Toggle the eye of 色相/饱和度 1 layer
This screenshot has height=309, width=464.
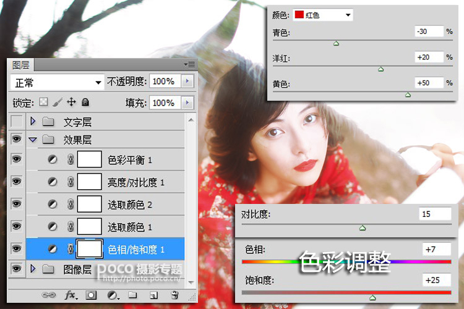pos(17,248)
